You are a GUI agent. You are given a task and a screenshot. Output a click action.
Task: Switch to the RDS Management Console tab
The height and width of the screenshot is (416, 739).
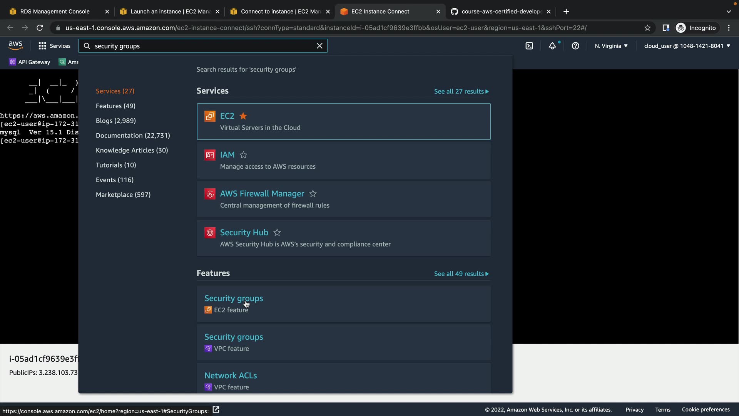coord(55,12)
